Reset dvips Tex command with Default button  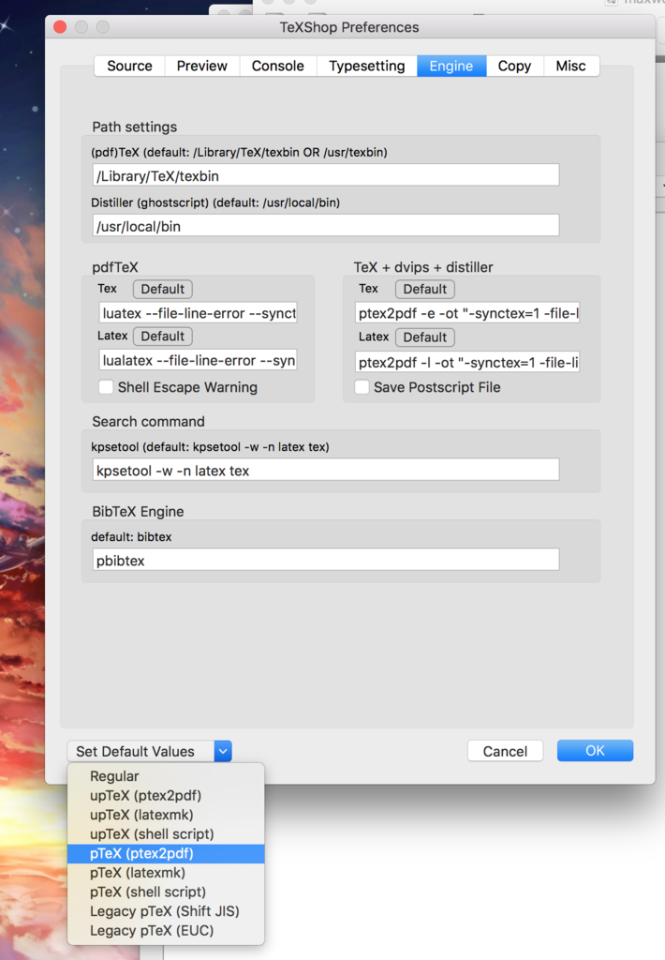click(x=424, y=289)
